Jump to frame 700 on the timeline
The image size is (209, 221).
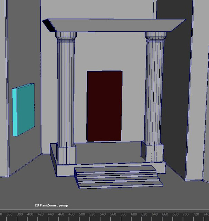(186, 214)
